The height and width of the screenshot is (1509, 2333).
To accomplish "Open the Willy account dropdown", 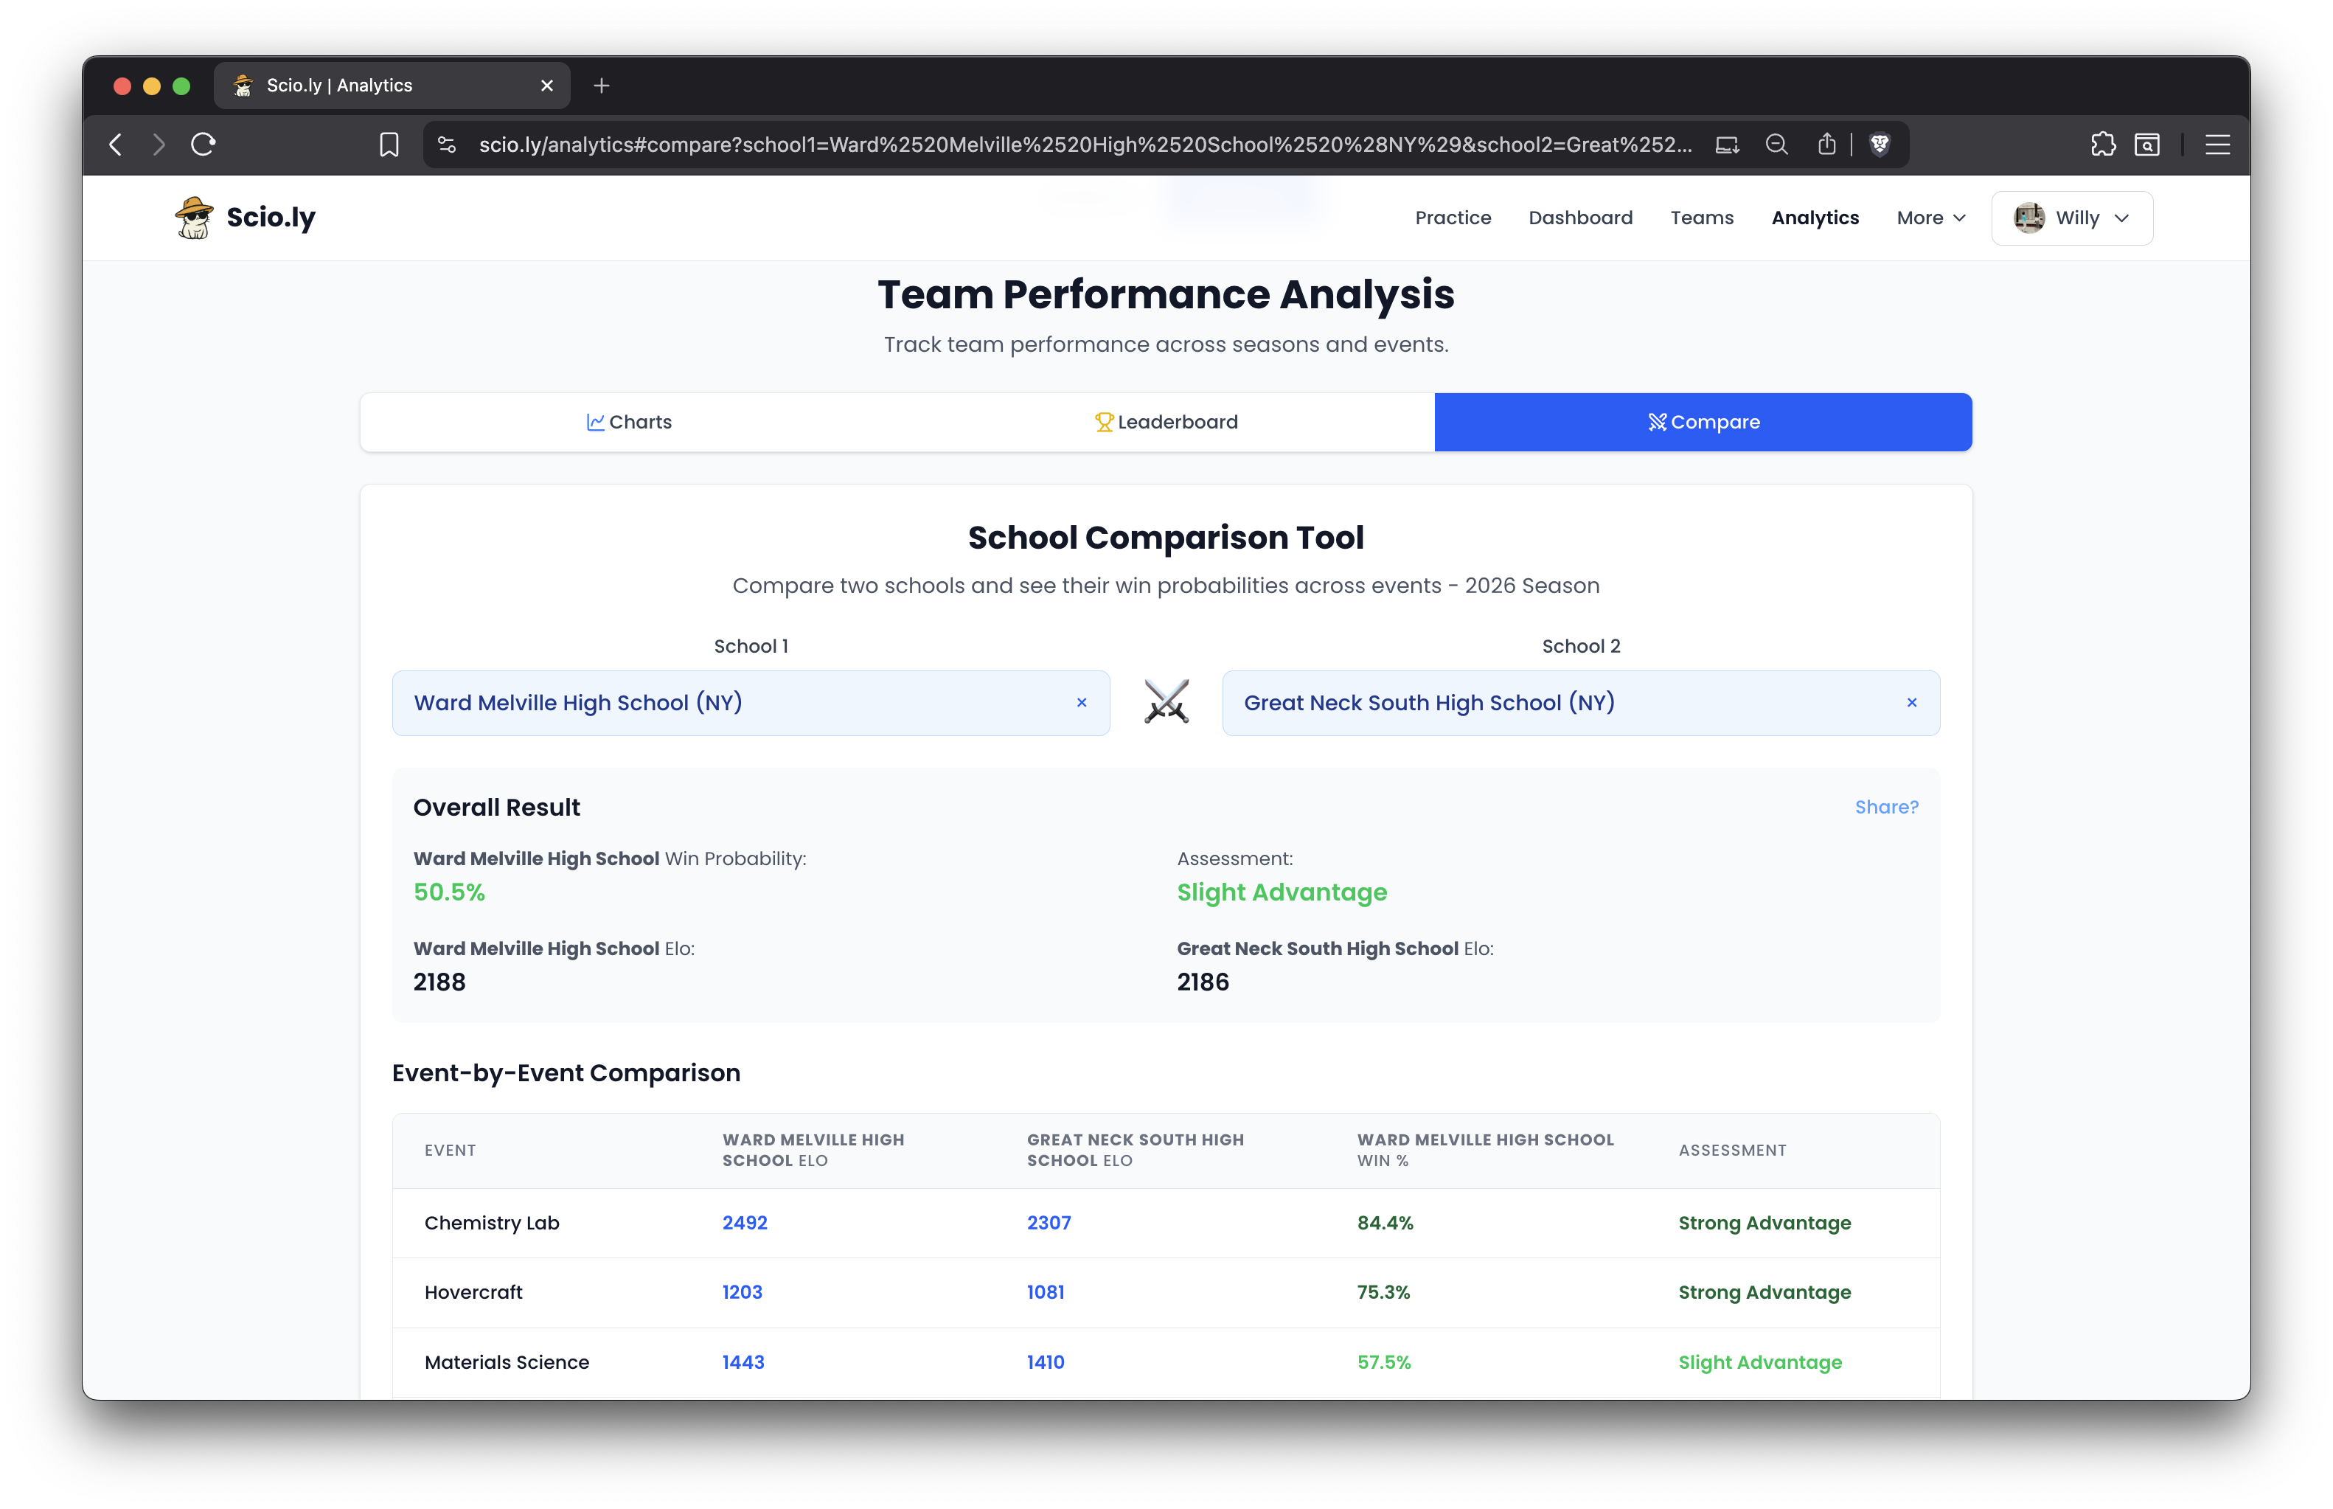I will [x=2071, y=218].
